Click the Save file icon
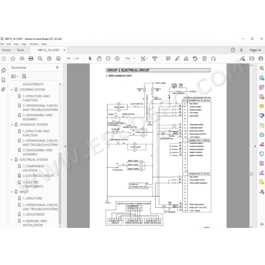This screenshot has width=265, height=265. coord(4,59)
